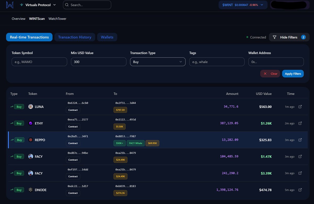
Task: Click the Clear filters button
Action: 270,73
